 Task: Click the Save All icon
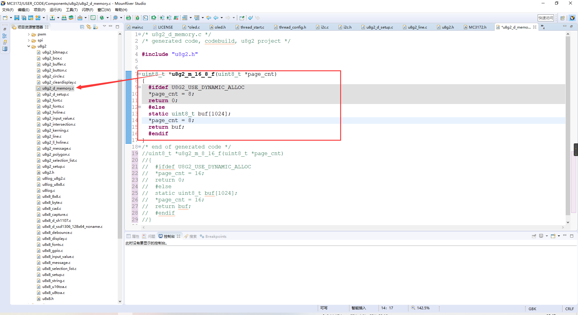point(24,18)
